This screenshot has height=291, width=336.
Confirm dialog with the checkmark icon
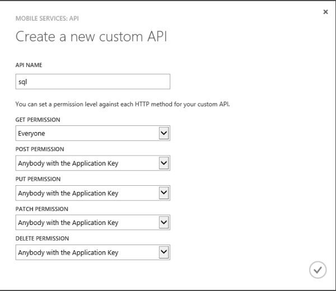coord(318,270)
